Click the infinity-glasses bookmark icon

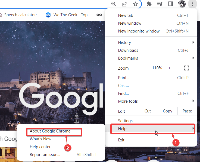99,15
